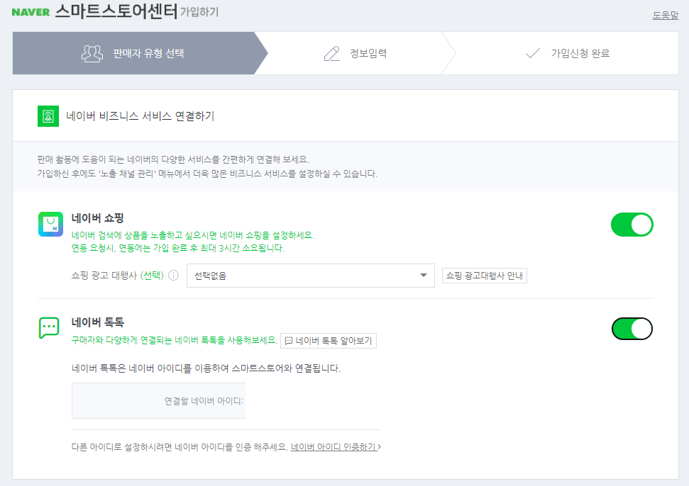Click the checkmark icon for 가입신청 완료
689x486 pixels.
tap(533, 54)
